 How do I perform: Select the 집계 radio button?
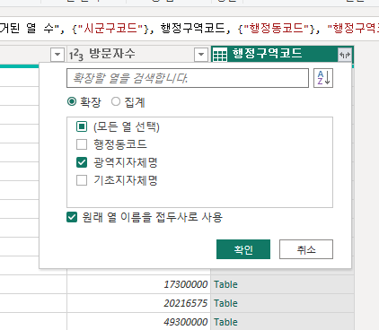[x=116, y=101]
